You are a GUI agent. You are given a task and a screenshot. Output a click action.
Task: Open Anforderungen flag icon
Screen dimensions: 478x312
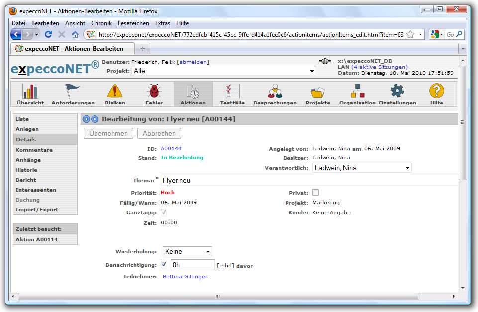(73, 91)
